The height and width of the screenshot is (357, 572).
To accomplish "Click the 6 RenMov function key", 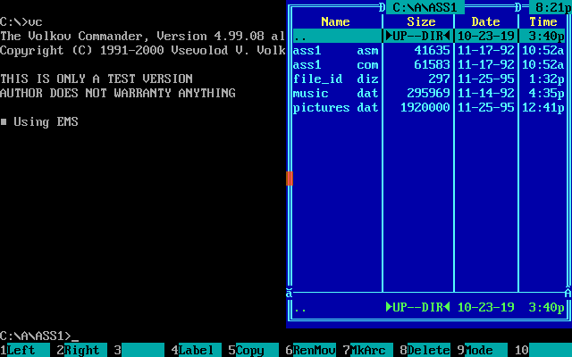I will [311, 350].
